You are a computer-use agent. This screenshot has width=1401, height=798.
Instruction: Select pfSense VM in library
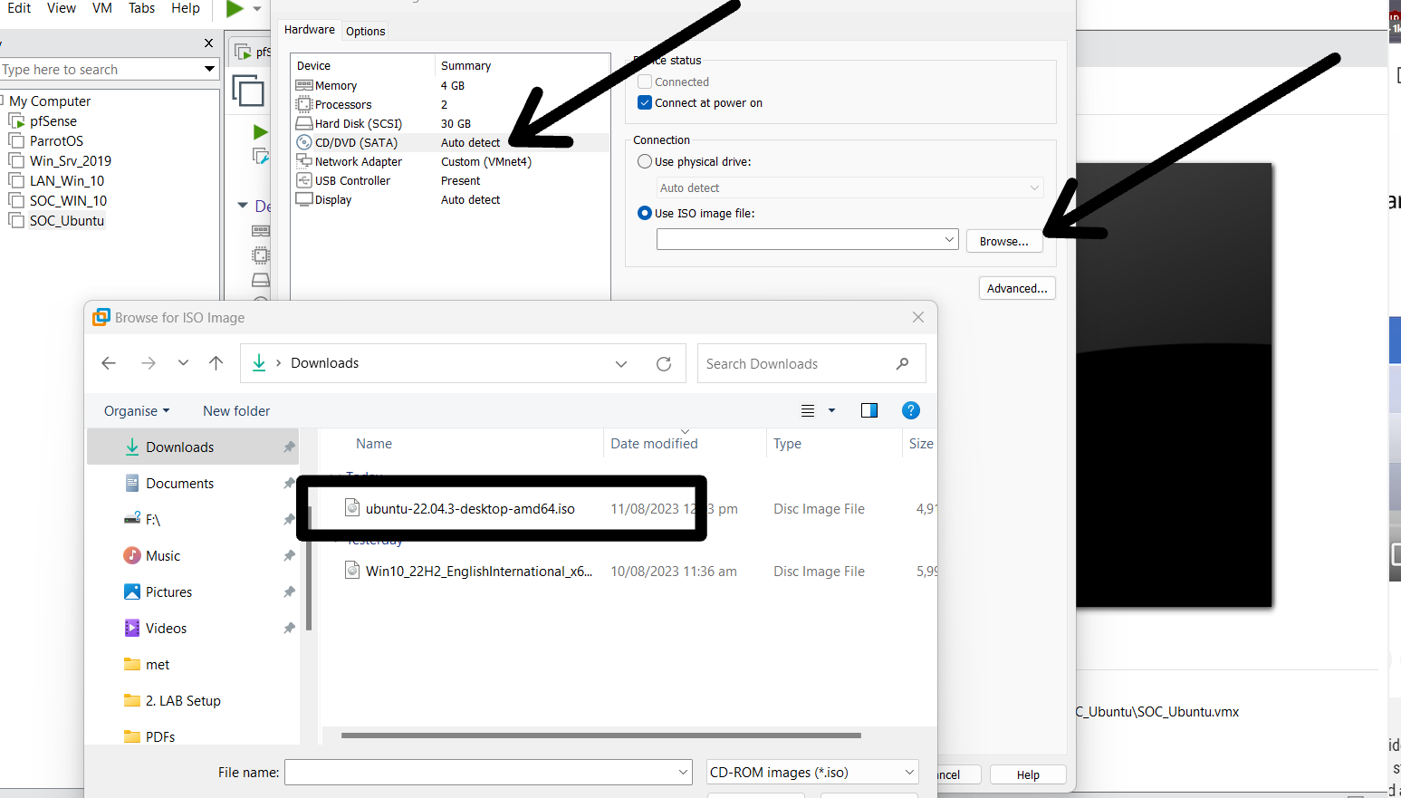pyautogui.click(x=53, y=121)
